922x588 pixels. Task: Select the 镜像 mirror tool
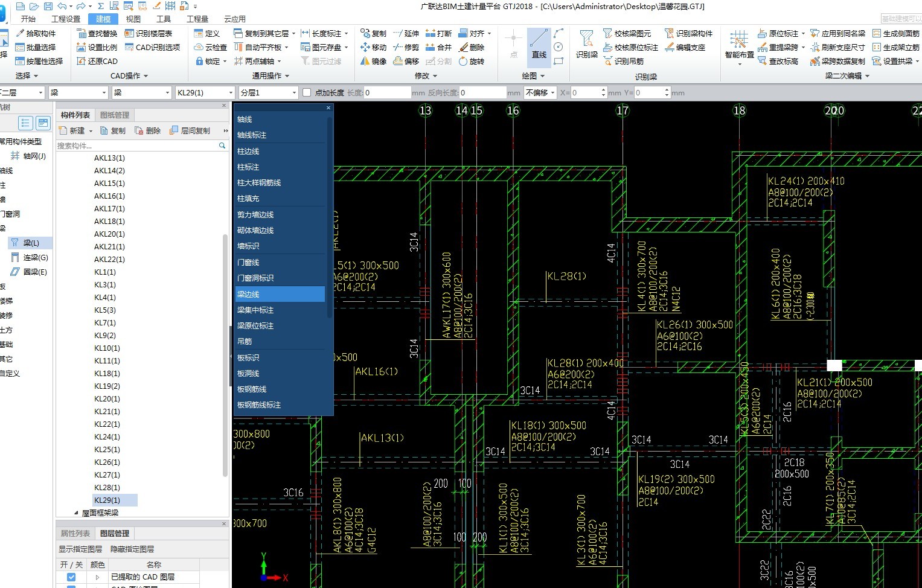pos(373,61)
